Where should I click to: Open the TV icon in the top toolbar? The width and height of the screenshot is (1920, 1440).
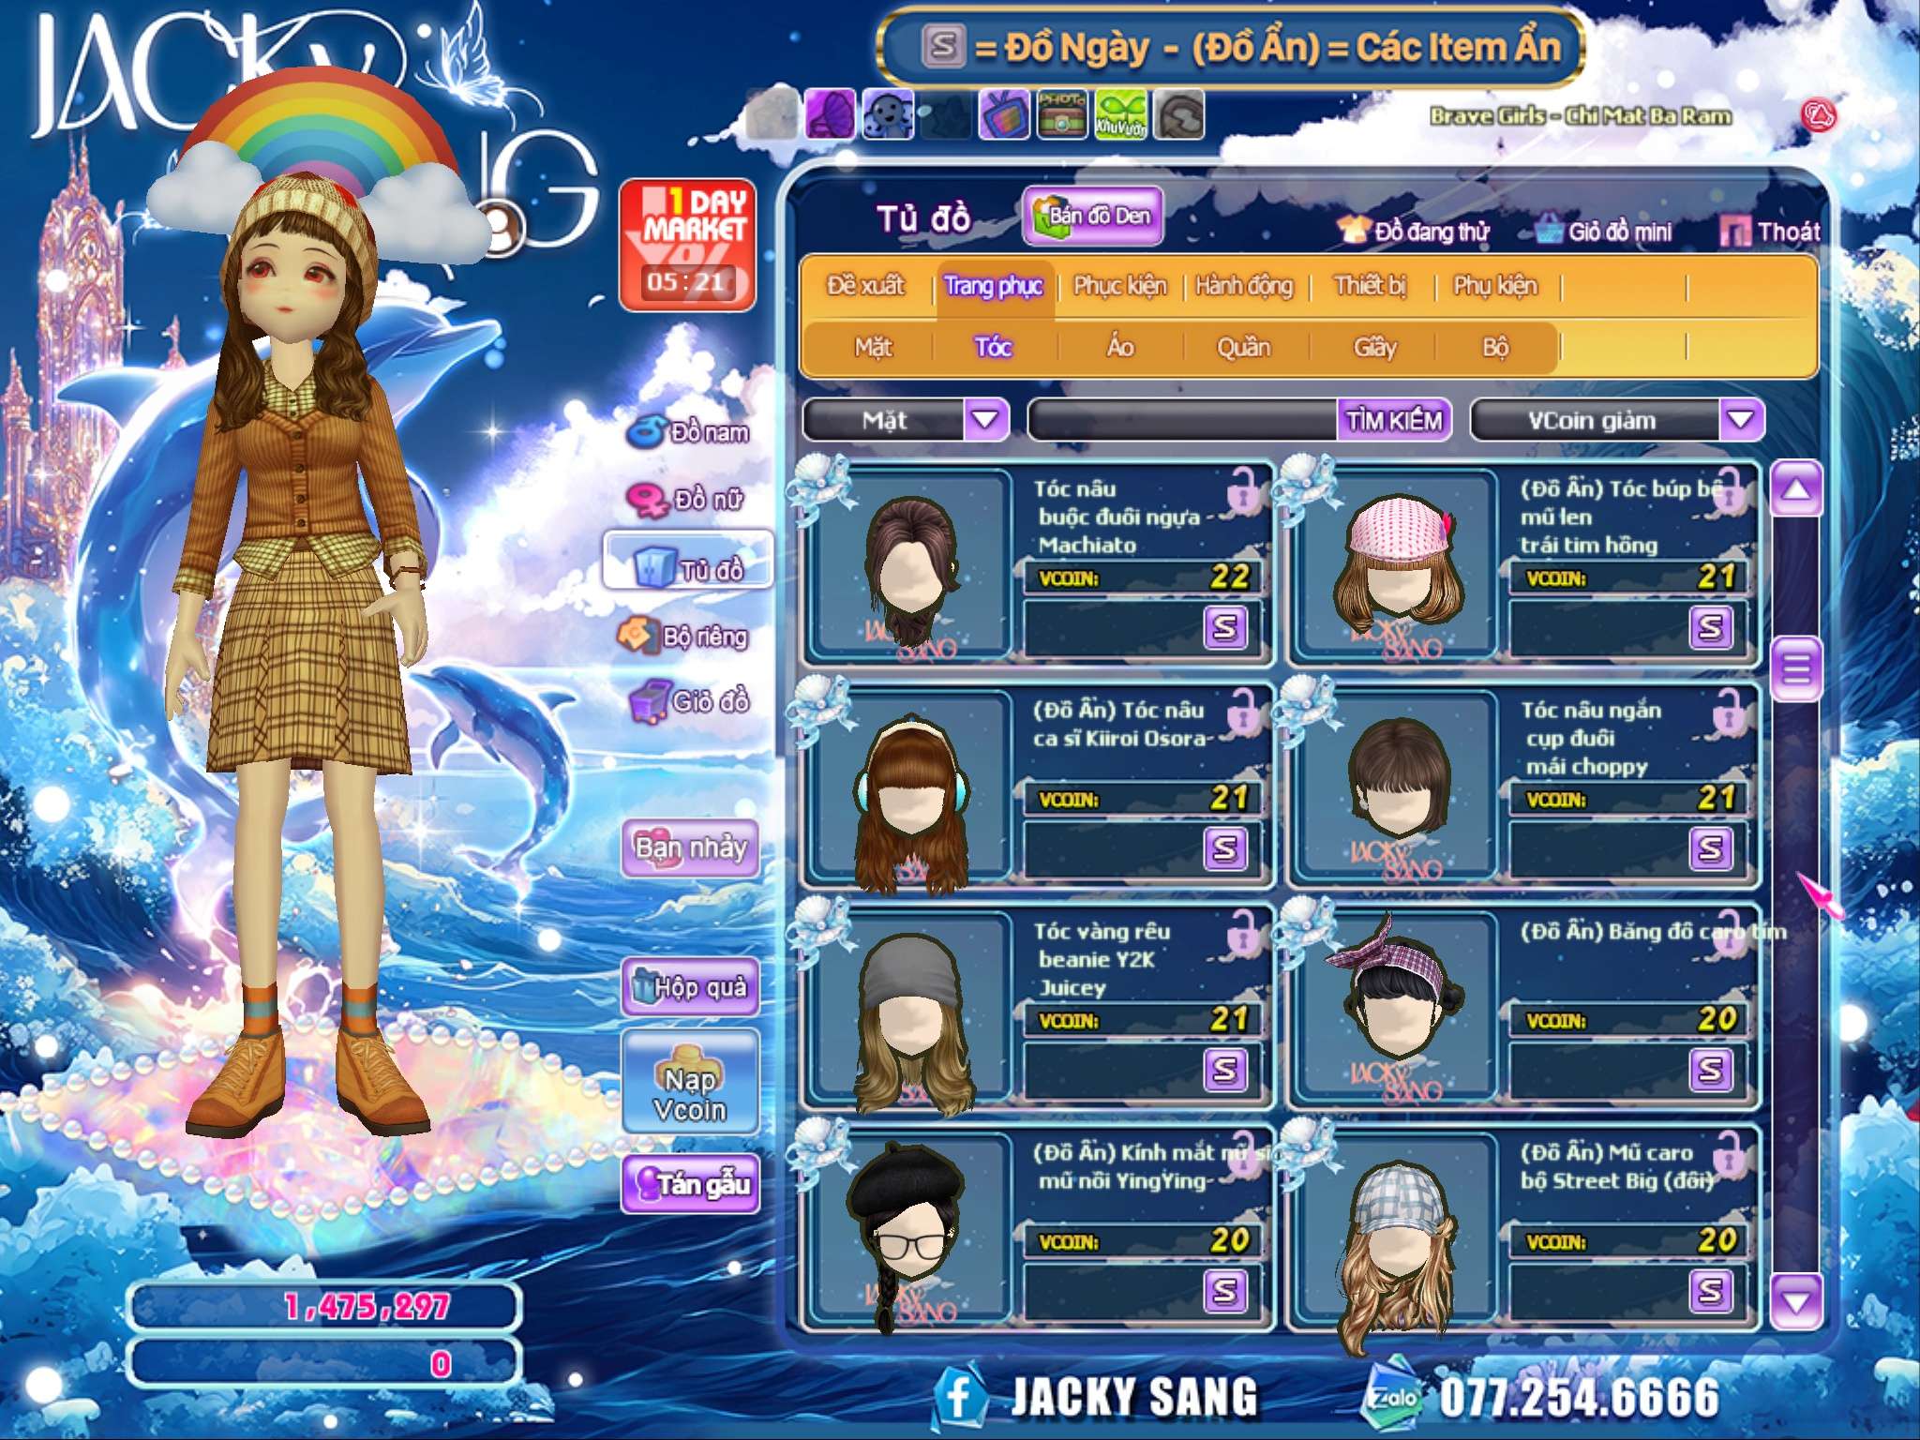pyautogui.click(x=1004, y=115)
